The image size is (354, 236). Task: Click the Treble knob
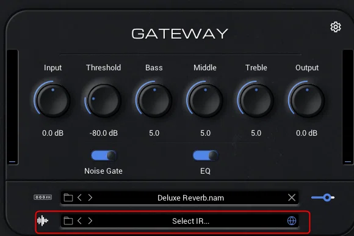pyautogui.click(x=256, y=100)
